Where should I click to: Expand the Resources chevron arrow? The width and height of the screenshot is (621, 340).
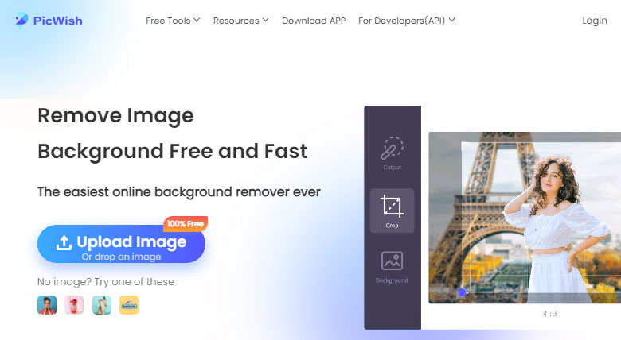pos(265,20)
